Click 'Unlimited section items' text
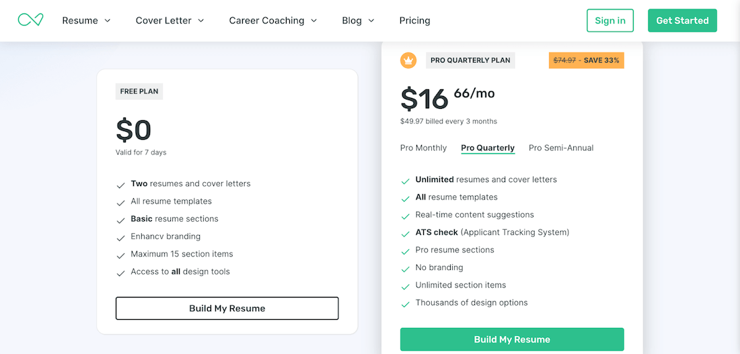740x354 pixels. (461, 285)
